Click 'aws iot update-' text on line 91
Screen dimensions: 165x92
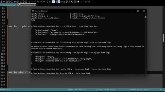click(20, 26)
